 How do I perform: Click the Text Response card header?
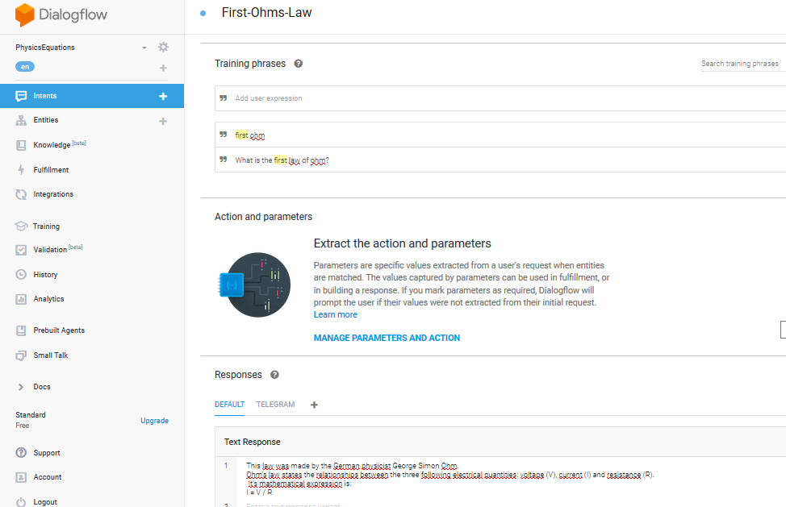[x=500, y=442]
